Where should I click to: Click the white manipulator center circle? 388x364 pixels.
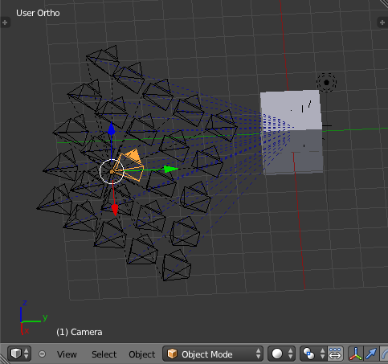point(112,171)
